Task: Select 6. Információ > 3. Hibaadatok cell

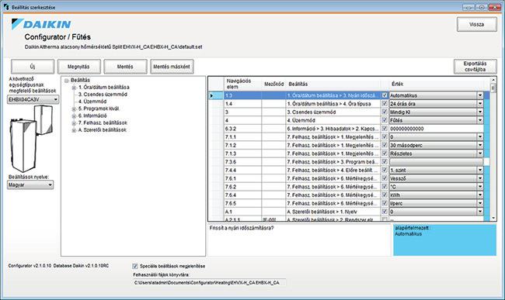Action: click(x=333, y=129)
